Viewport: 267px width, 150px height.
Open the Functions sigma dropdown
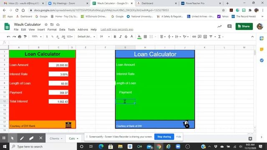(x=221, y=37)
